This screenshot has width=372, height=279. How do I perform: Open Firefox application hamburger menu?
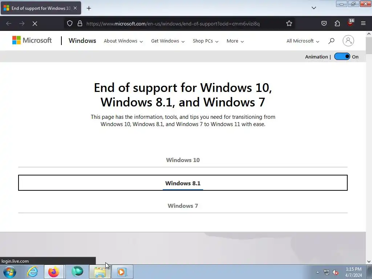pos(363,24)
